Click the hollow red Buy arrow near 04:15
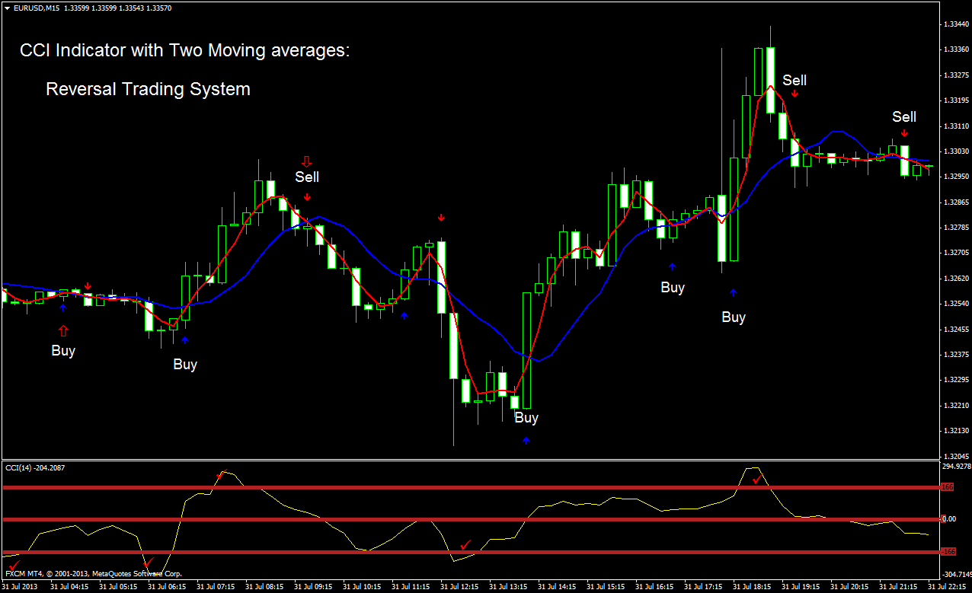The width and height of the screenshot is (972, 593). [63, 330]
